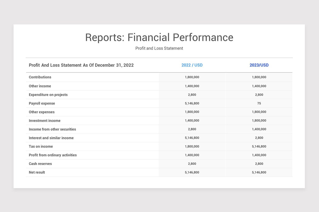Click the Reports: Financial Performance title
319x212 pixels.
pos(159,37)
